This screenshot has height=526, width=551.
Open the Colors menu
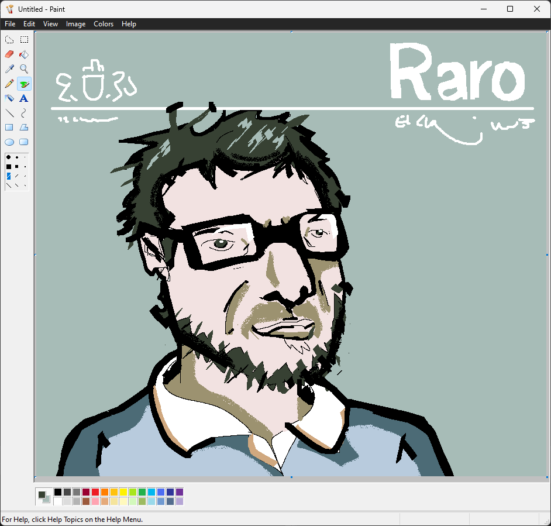point(104,24)
